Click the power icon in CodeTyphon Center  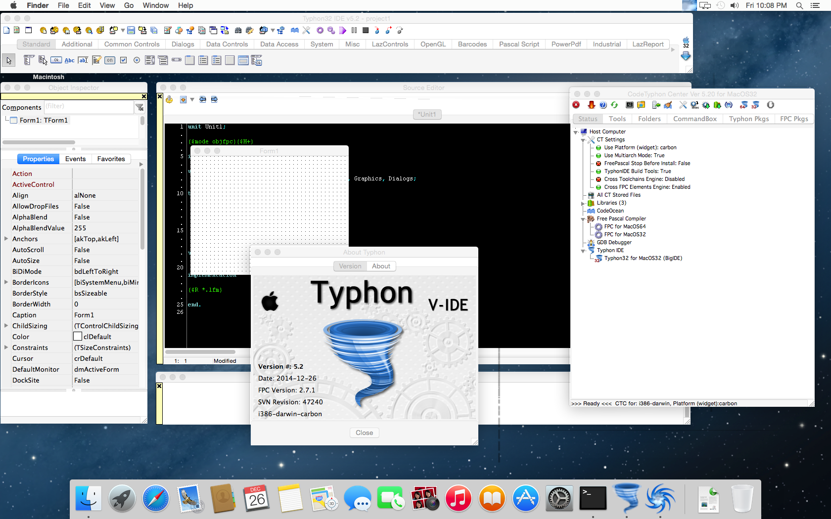tap(770, 105)
